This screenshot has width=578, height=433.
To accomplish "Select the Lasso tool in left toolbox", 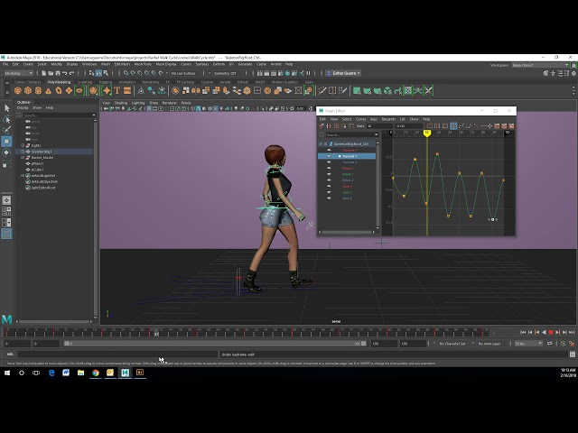I will [x=6, y=119].
